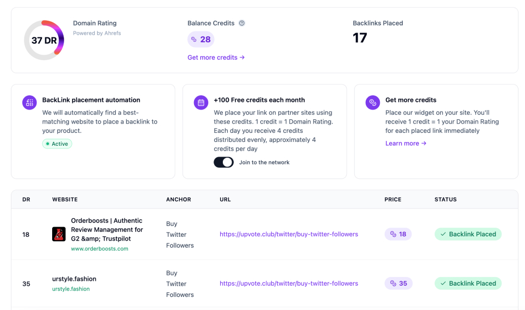Click the 35 credits price badge
This screenshot has width=525, height=310.
[398, 283]
